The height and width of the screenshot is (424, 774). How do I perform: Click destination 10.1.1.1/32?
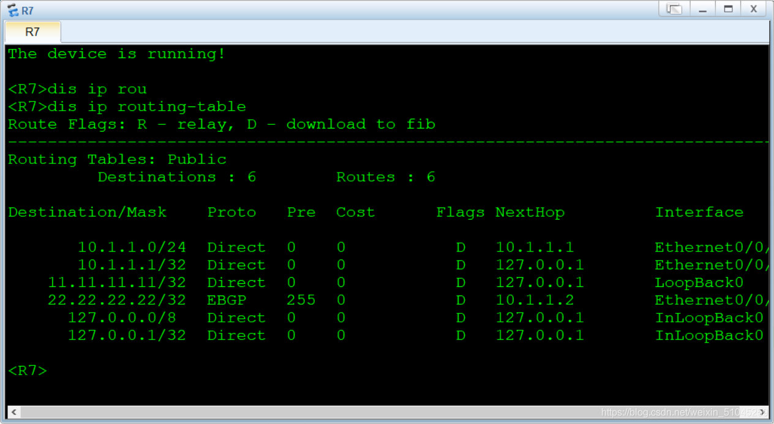click(132, 266)
